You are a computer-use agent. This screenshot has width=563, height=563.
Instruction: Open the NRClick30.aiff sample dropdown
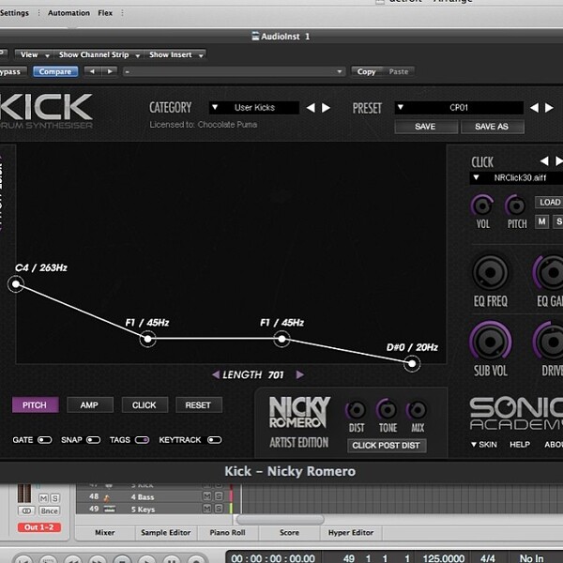(x=517, y=177)
